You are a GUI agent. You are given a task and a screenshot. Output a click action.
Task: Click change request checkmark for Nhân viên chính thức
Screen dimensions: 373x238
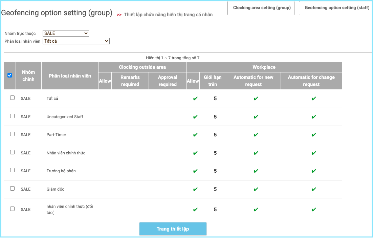click(314, 153)
